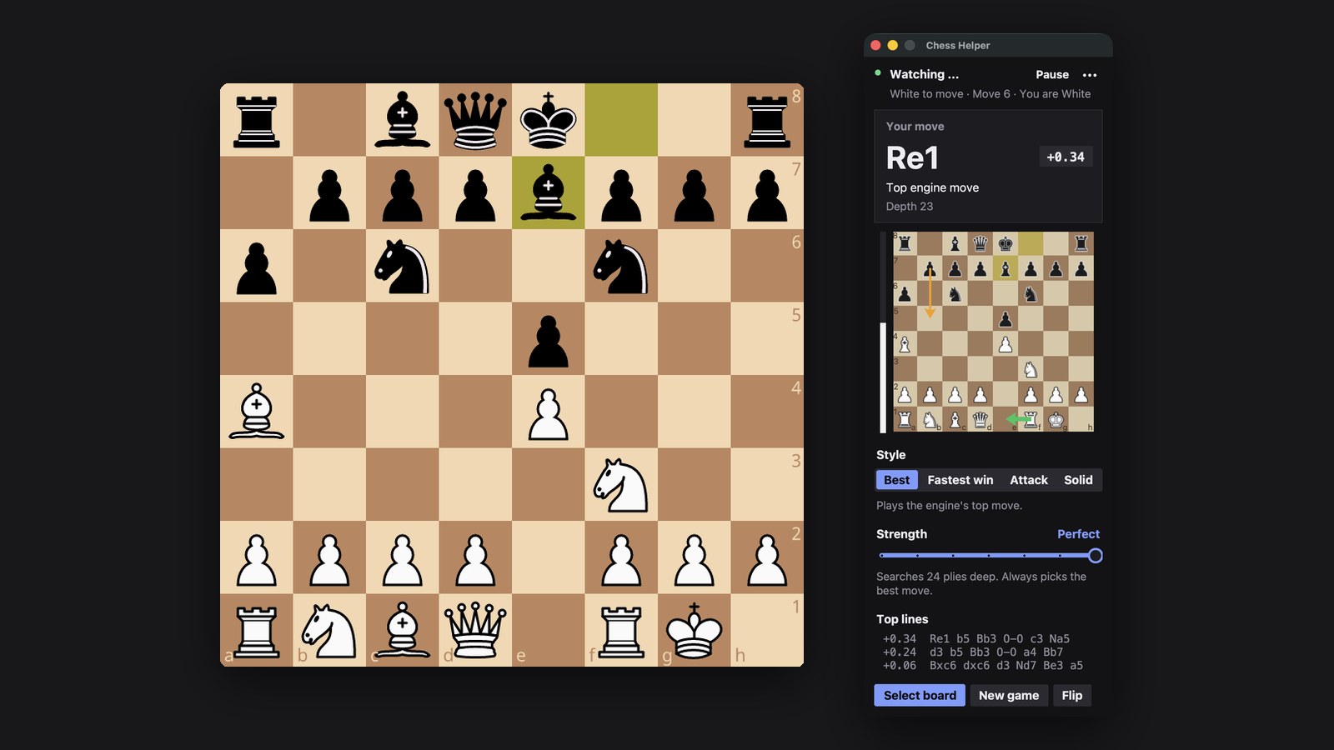Click the black knight on c6
Viewport: 1334px width, 750px height.
pos(403,266)
